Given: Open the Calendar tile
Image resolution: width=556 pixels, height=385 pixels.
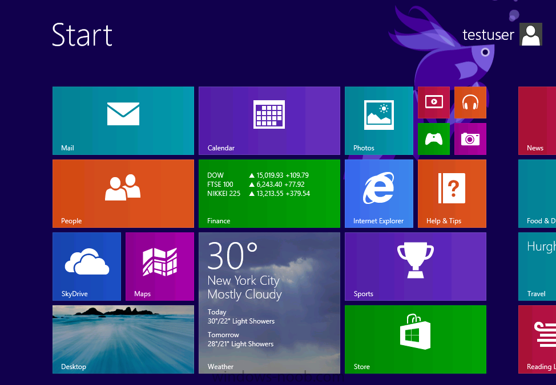Looking at the screenshot, I should pyautogui.click(x=269, y=121).
